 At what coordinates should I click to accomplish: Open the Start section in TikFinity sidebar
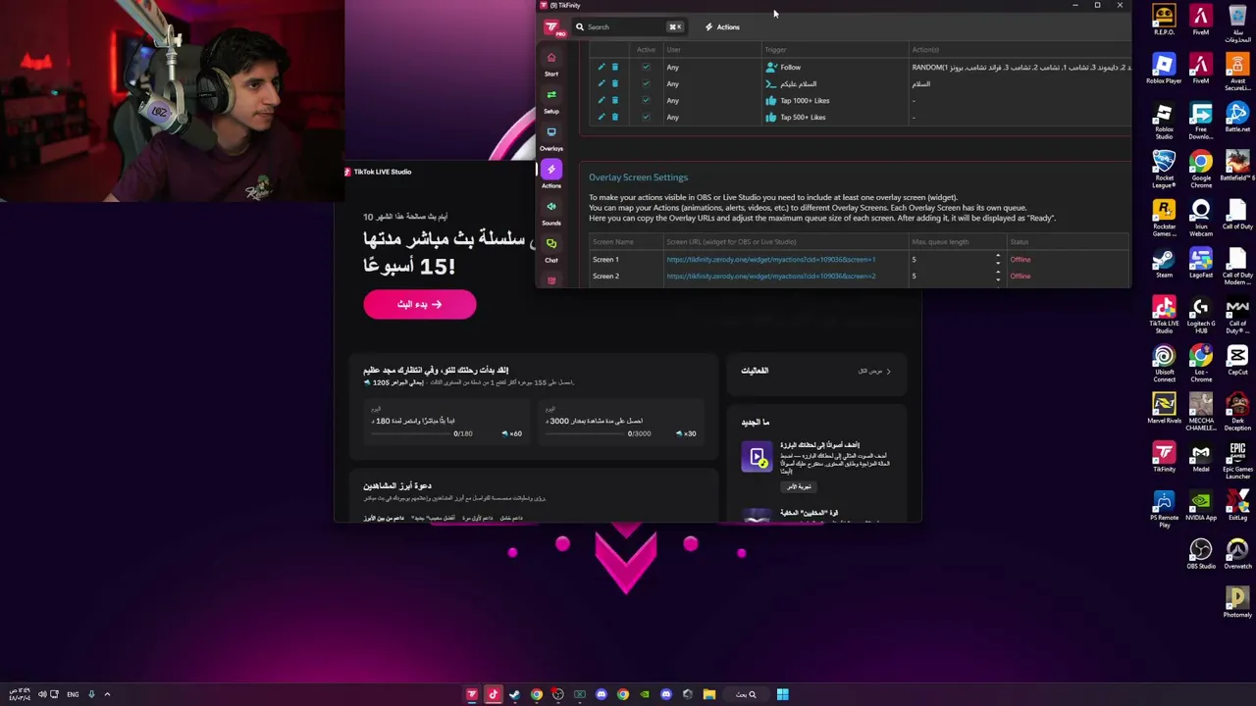pyautogui.click(x=551, y=64)
